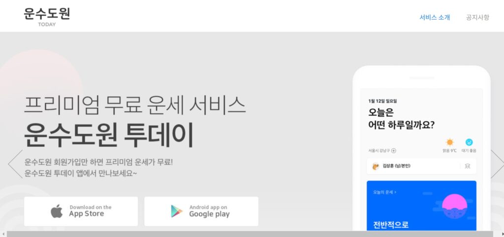Click the Download on the App Store button
Viewport: 504px width, 237px height.
(81, 211)
